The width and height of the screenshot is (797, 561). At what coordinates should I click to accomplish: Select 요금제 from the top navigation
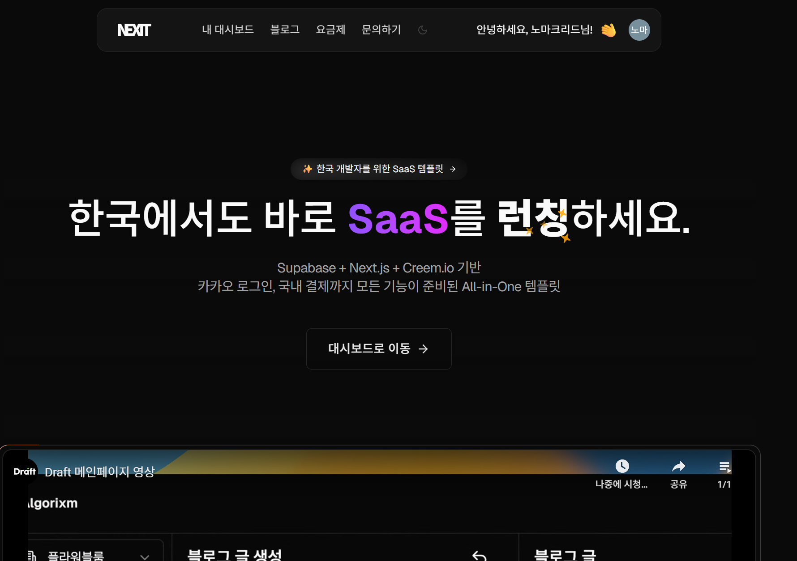coord(331,30)
